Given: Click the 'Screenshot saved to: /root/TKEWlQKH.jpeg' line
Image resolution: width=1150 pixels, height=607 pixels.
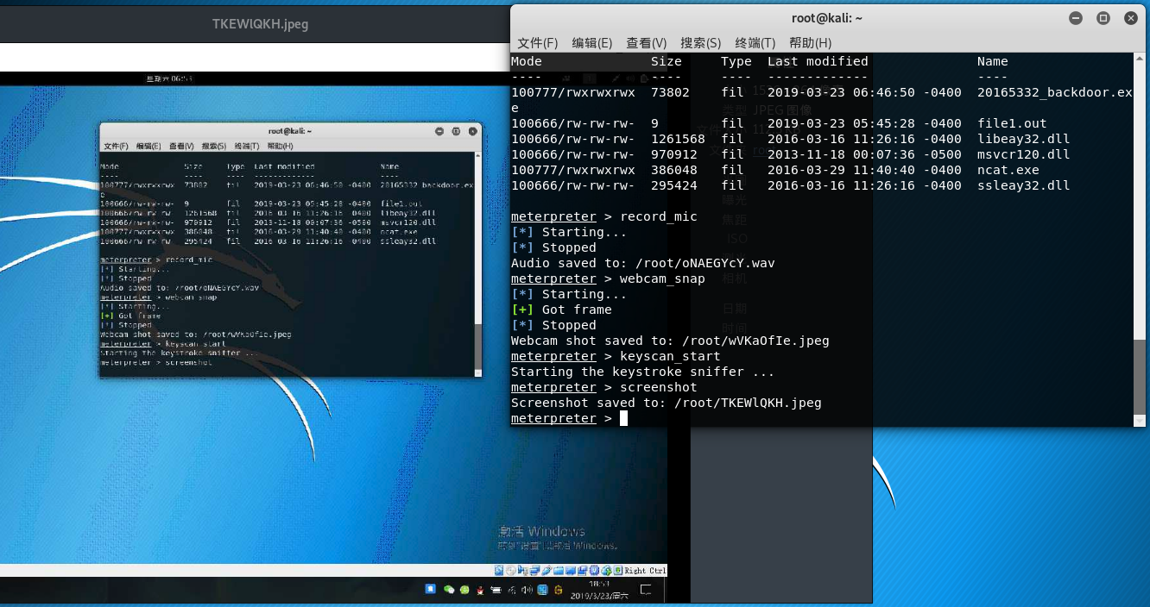Looking at the screenshot, I should pyautogui.click(x=667, y=403).
